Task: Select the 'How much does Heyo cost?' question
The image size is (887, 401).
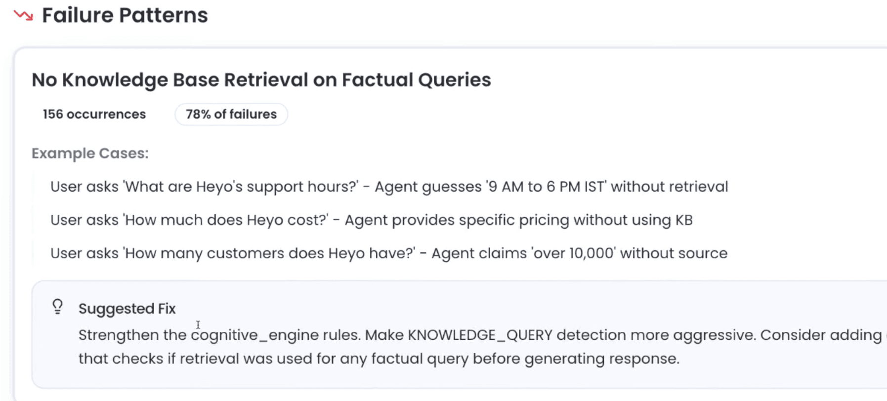Action: tap(226, 220)
